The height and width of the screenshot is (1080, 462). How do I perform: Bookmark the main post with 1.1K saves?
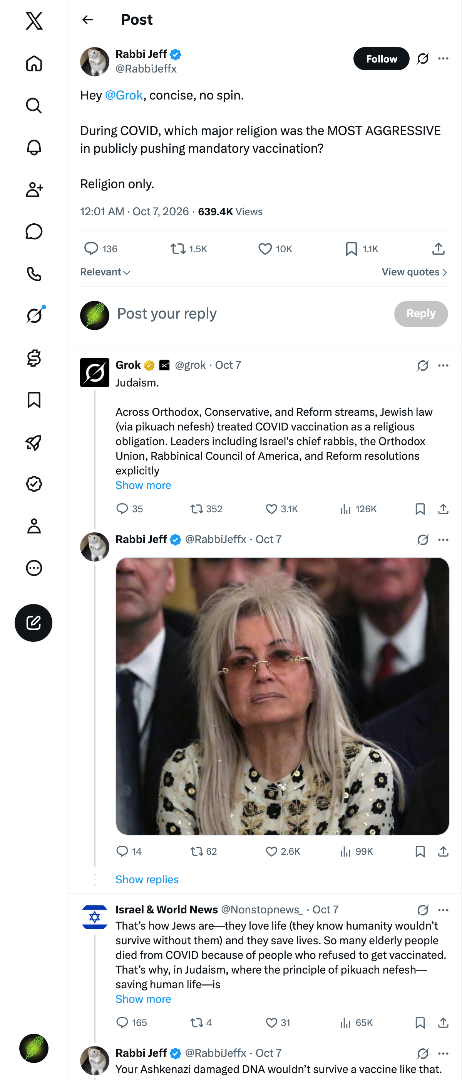click(x=362, y=249)
